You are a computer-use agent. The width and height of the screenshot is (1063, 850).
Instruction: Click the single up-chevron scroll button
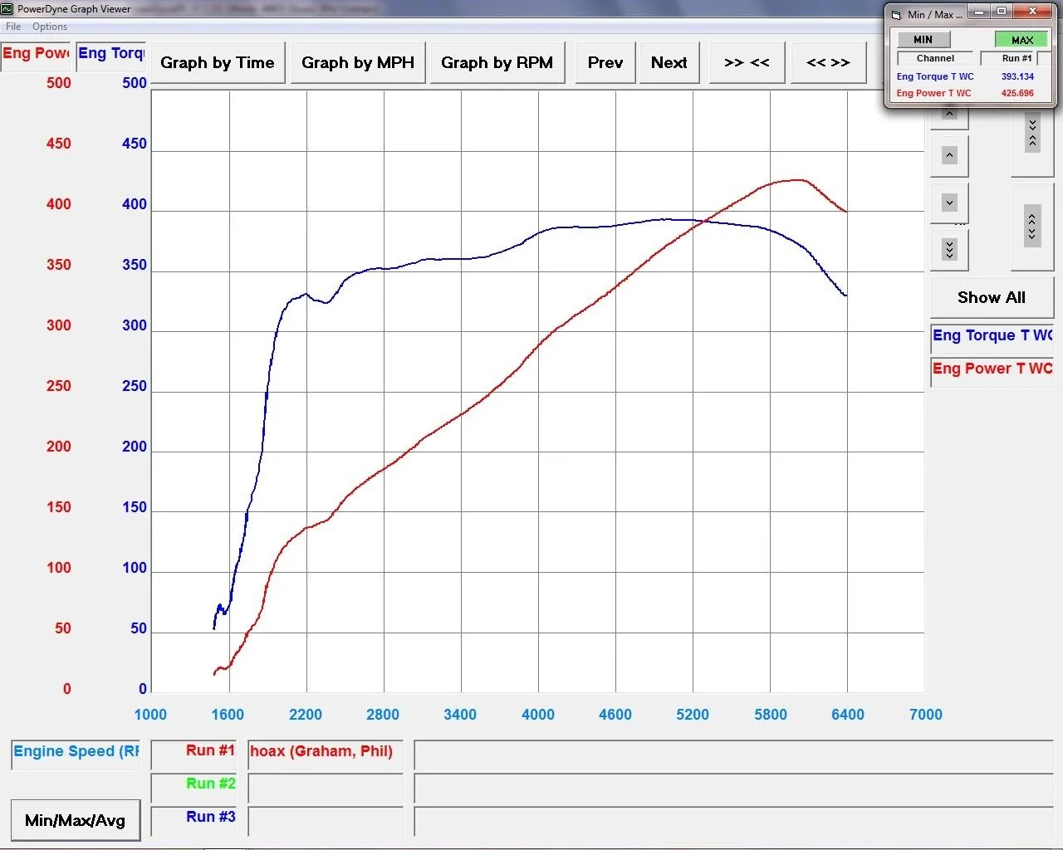(949, 155)
